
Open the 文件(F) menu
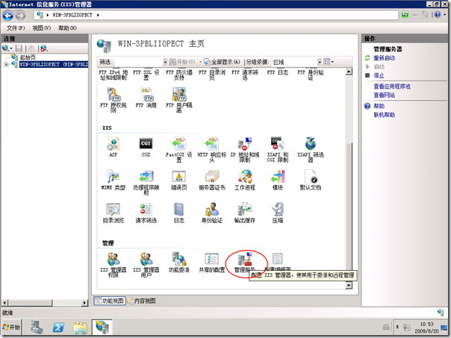(16, 28)
